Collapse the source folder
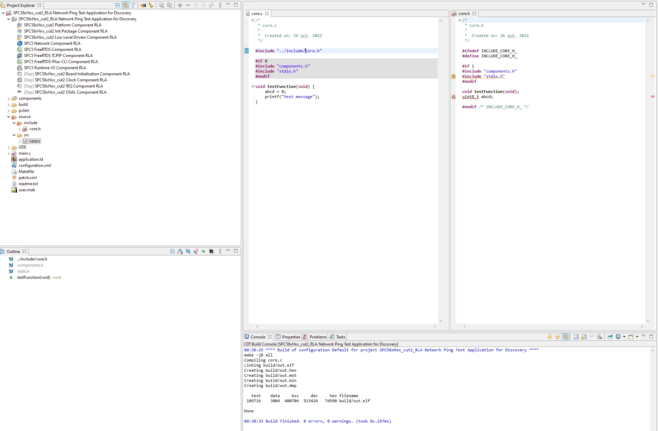The width and height of the screenshot is (658, 431). click(x=8, y=117)
